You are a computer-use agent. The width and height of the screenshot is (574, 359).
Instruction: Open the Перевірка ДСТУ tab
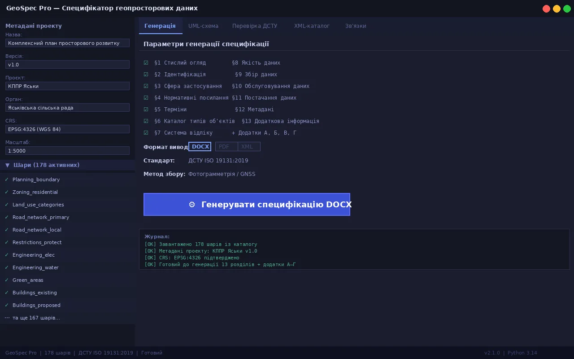pos(255,26)
